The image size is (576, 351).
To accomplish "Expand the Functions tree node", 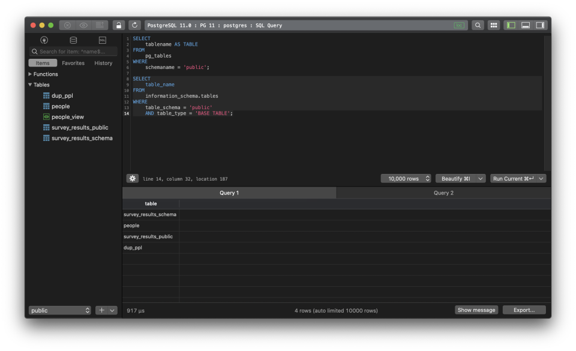I will point(30,74).
